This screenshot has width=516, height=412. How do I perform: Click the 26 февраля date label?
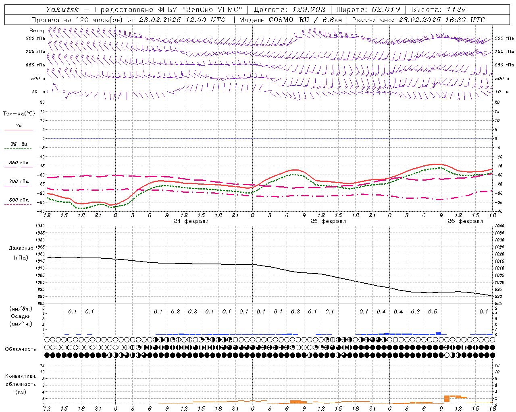[465, 221]
